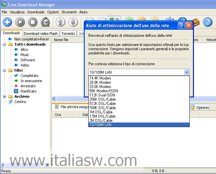216x174 pixels.
Task: Expand the Archivio tree node
Action: coord(5,96)
